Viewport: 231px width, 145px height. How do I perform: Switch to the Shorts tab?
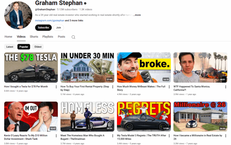[x=34, y=37]
